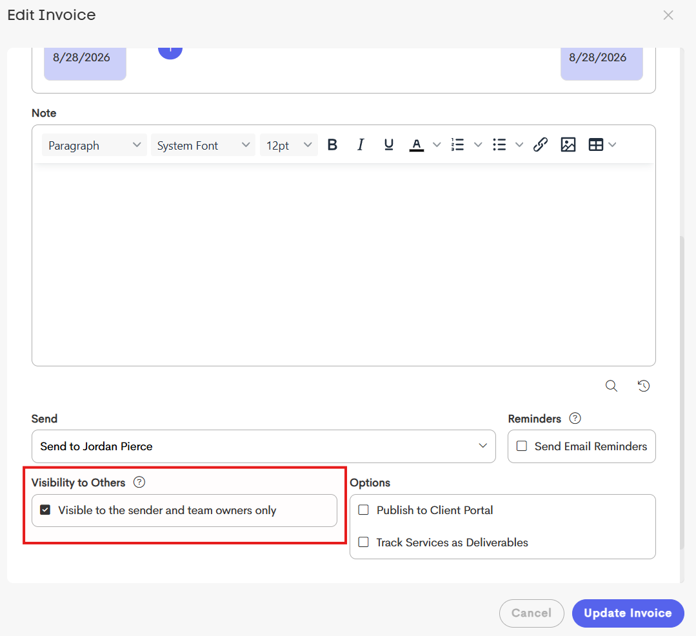Image resolution: width=696 pixels, height=636 pixels.
Task: Open the history clock icon below note
Action: (644, 386)
